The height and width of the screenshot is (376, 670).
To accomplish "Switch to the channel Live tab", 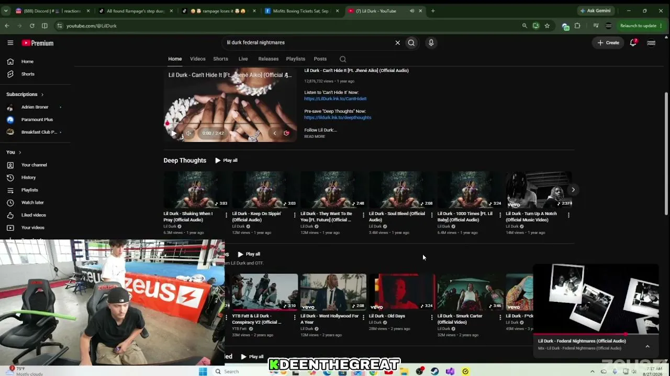I will pyautogui.click(x=243, y=59).
